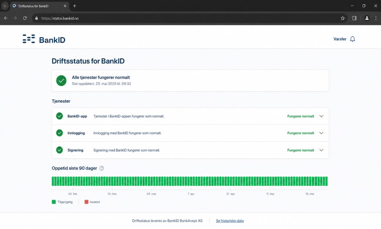Viewport: 381px width, 229px height.
Task: Click Fungerer normalt status on Innlogging row
Action: coord(301,133)
